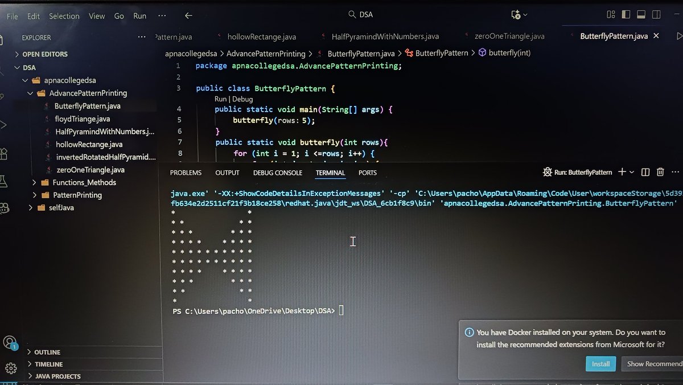Toggle the bottom panel layout icon
683x385 pixels.
click(641, 15)
